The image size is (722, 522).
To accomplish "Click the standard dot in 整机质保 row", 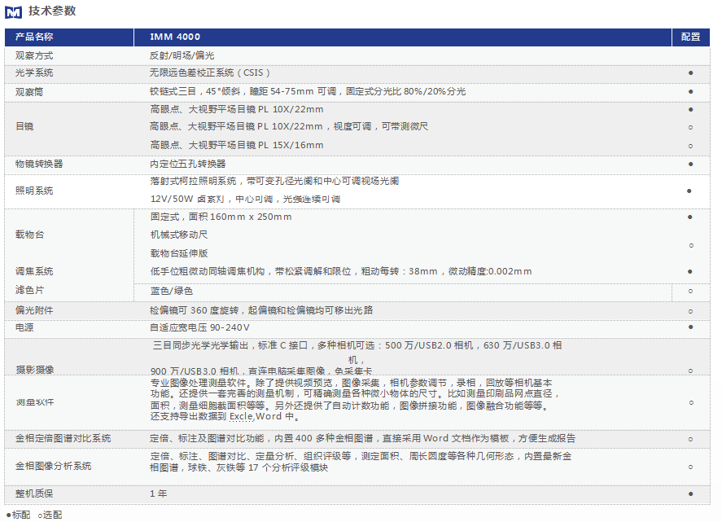I will pyautogui.click(x=691, y=493).
